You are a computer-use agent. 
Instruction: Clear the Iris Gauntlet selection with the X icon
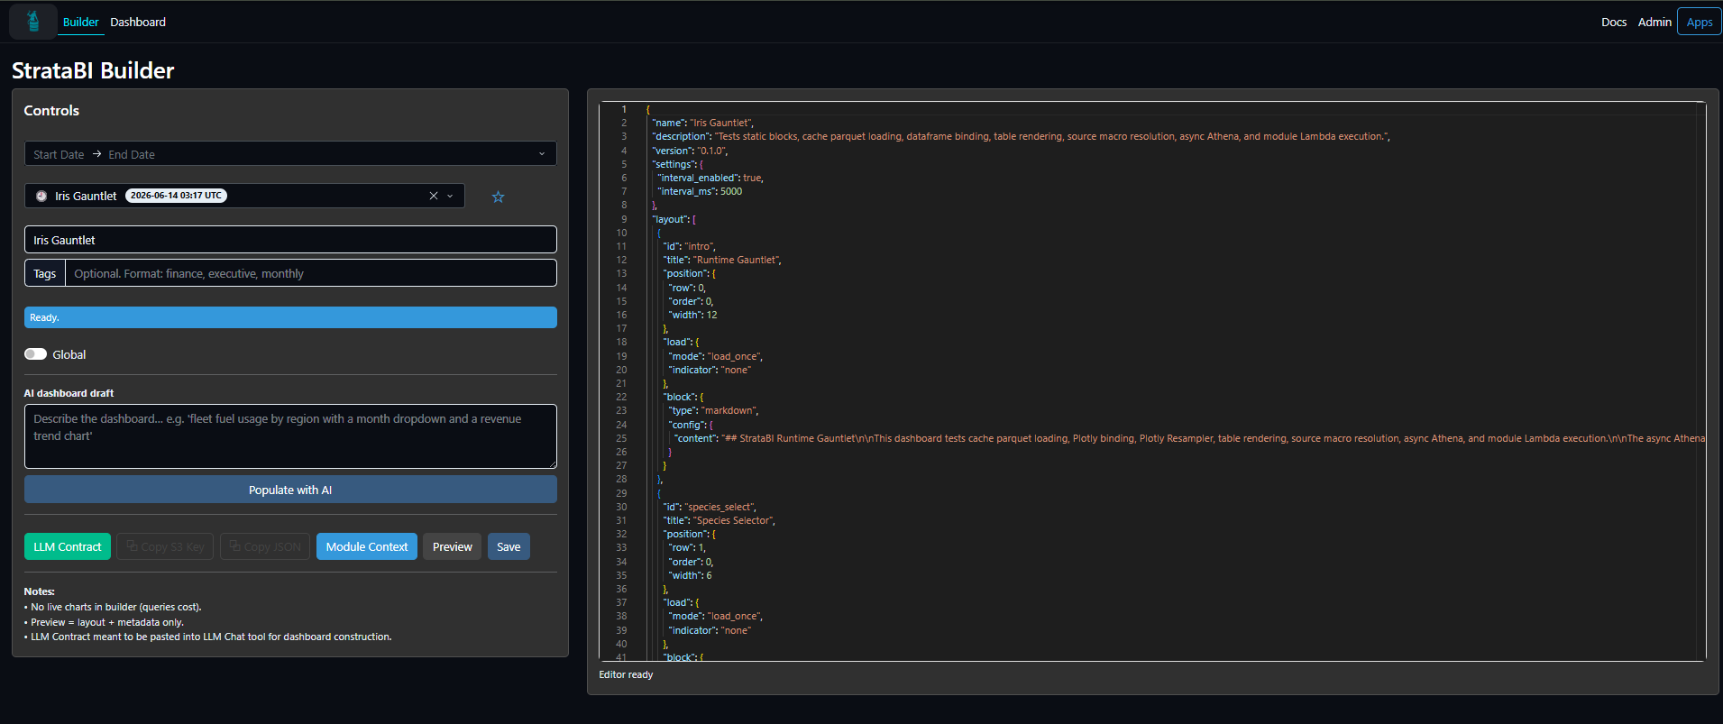[434, 196]
